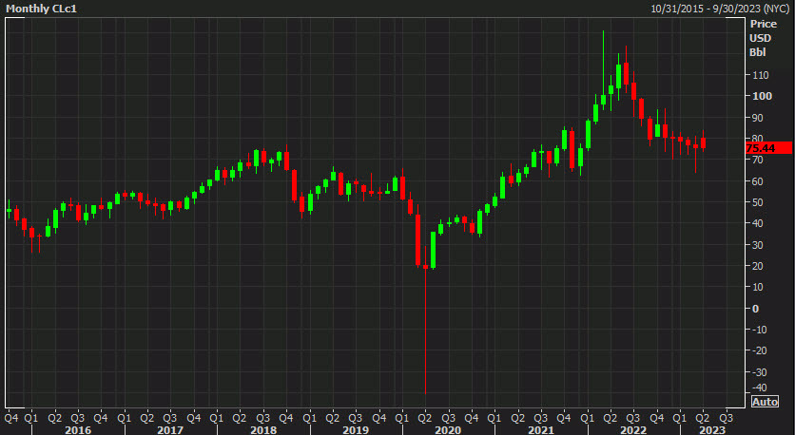
Task: Click the large red November 2018 candle
Action: click(294, 185)
